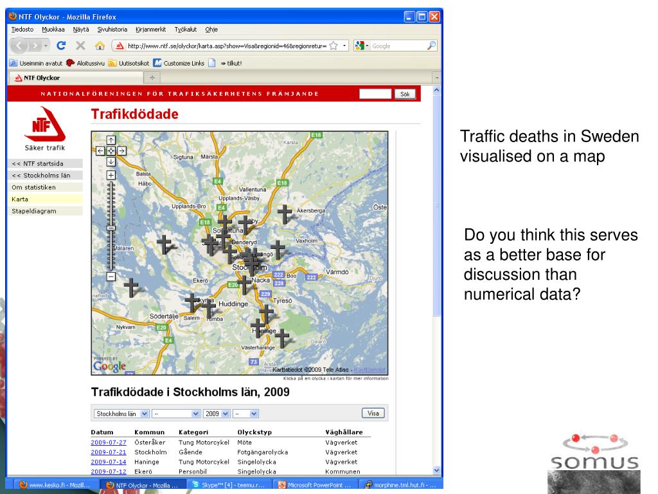Reload the page with refresh icon
658x494 pixels.
[x=61, y=46]
